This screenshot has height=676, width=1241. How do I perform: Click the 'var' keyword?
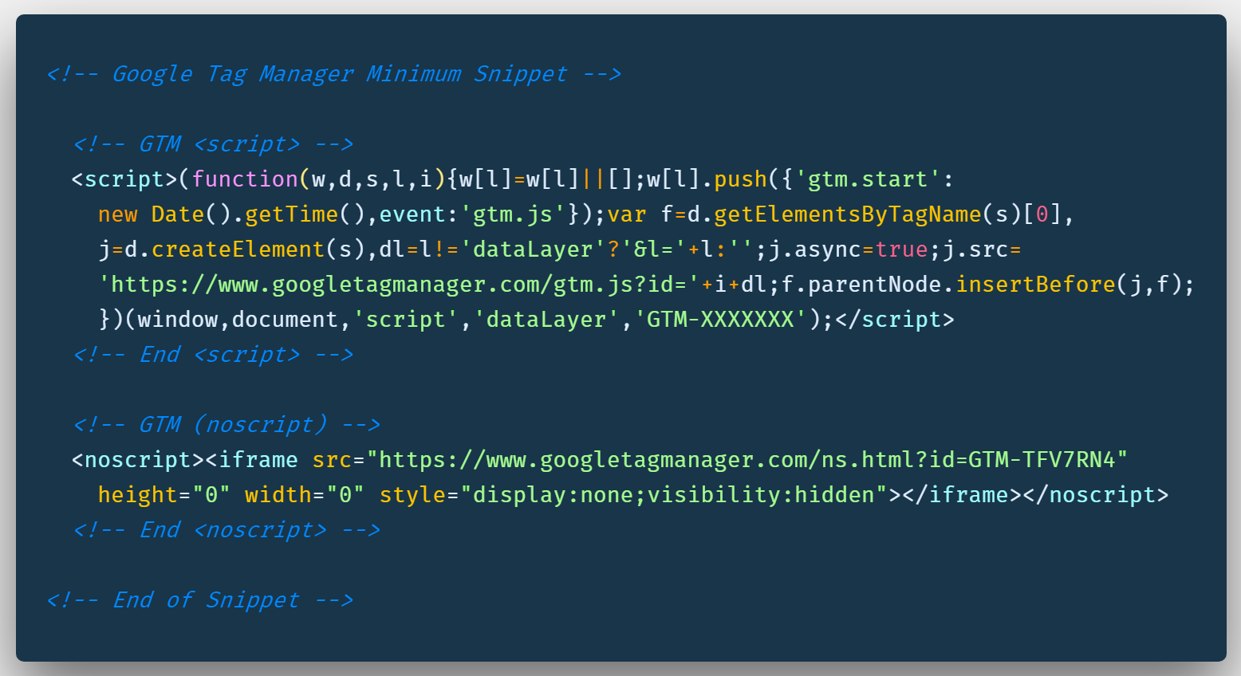click(627, 214)
